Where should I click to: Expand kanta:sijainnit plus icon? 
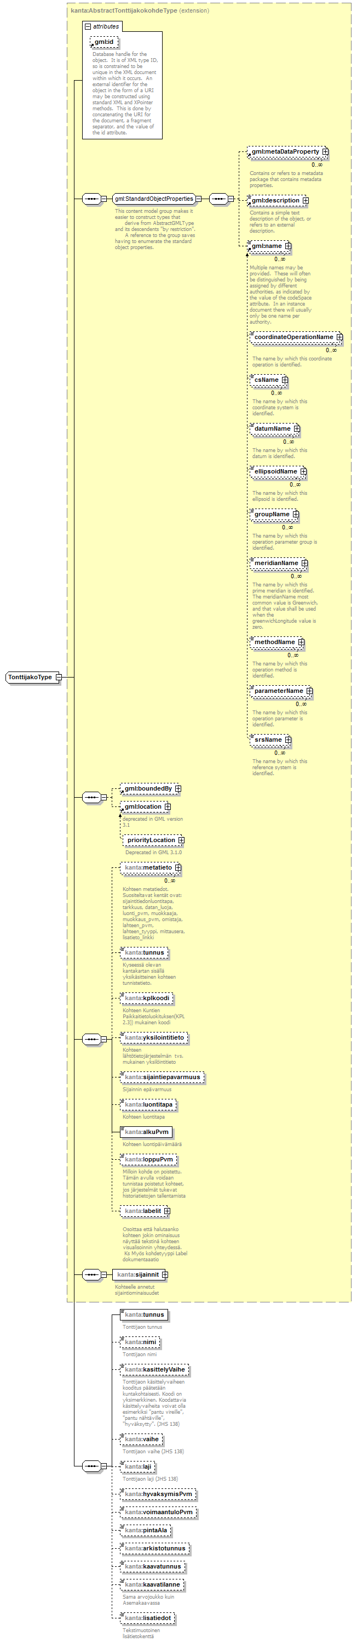tap(165, 1274)
